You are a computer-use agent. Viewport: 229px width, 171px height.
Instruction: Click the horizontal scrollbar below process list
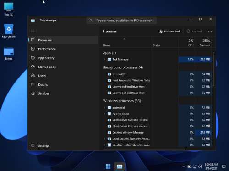tap(144, 149)
